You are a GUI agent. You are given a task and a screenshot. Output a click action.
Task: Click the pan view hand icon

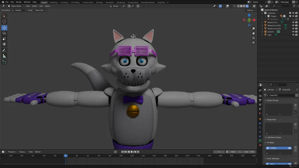[253, 33]
